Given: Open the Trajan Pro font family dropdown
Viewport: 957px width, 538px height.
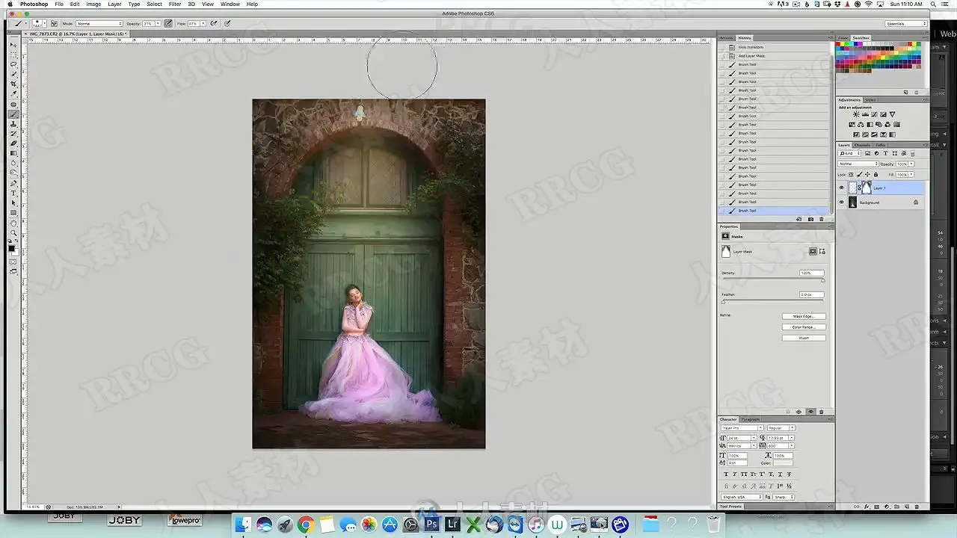Looking at the screenshot, I should 742,428.
